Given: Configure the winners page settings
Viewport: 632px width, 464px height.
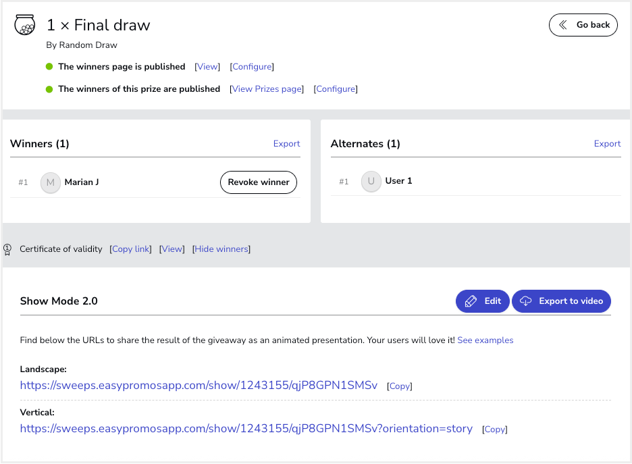Looking at the screenshot, I should pos(252,66).
